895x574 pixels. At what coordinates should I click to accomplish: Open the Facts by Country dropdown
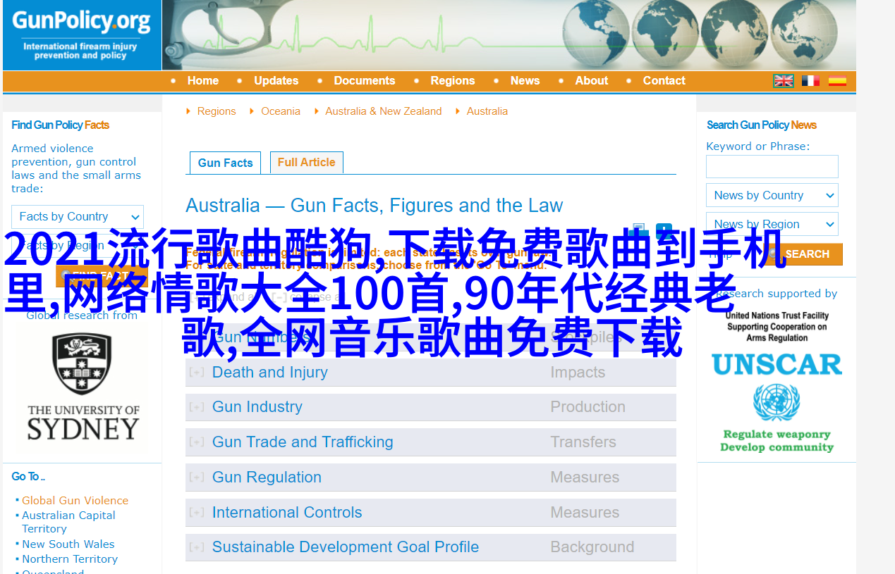[78, 217]
